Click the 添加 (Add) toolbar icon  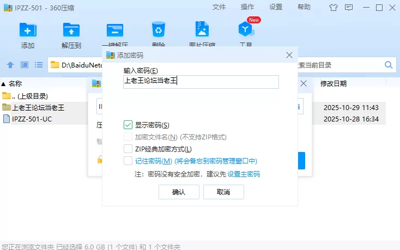point(28,31)
